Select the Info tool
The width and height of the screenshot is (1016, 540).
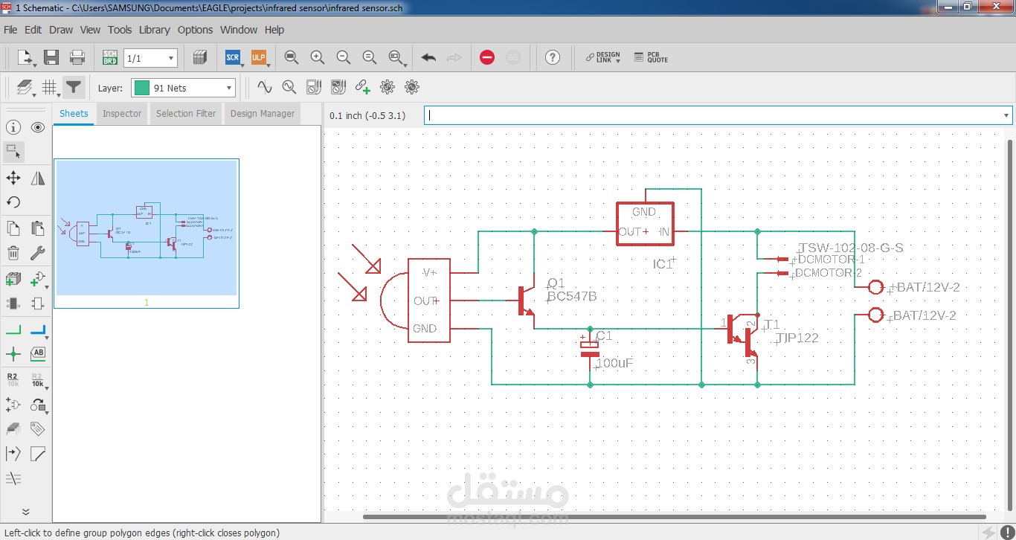pyautogui.click(x=13, y=127)
